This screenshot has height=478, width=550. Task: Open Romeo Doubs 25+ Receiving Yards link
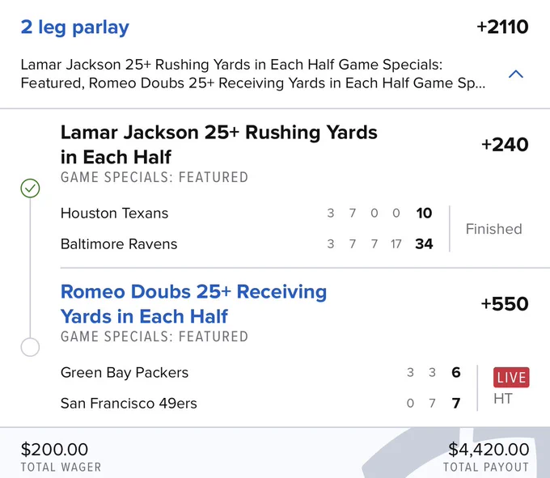pos(193,304)
